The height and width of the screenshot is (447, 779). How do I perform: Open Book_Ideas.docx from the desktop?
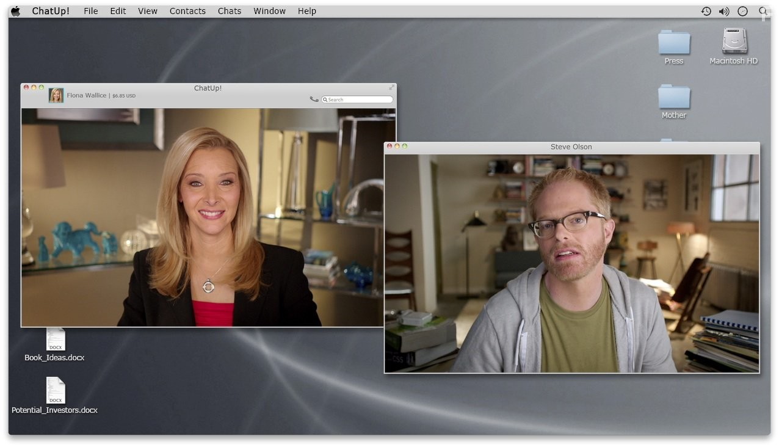(54, 340)
